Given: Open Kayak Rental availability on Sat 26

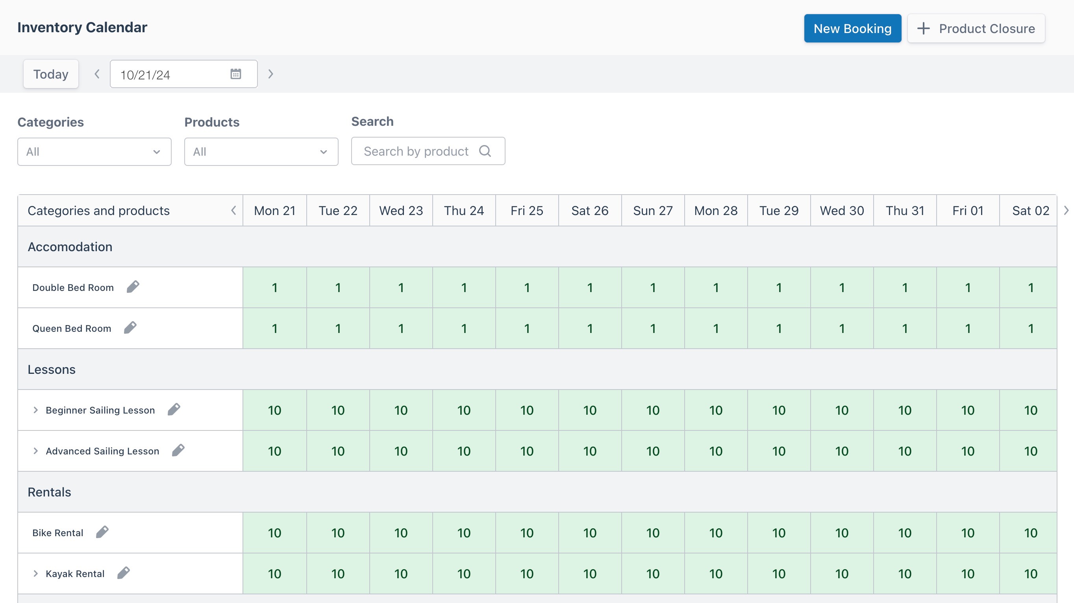Looking at the screenshot, I should point(590,574).
